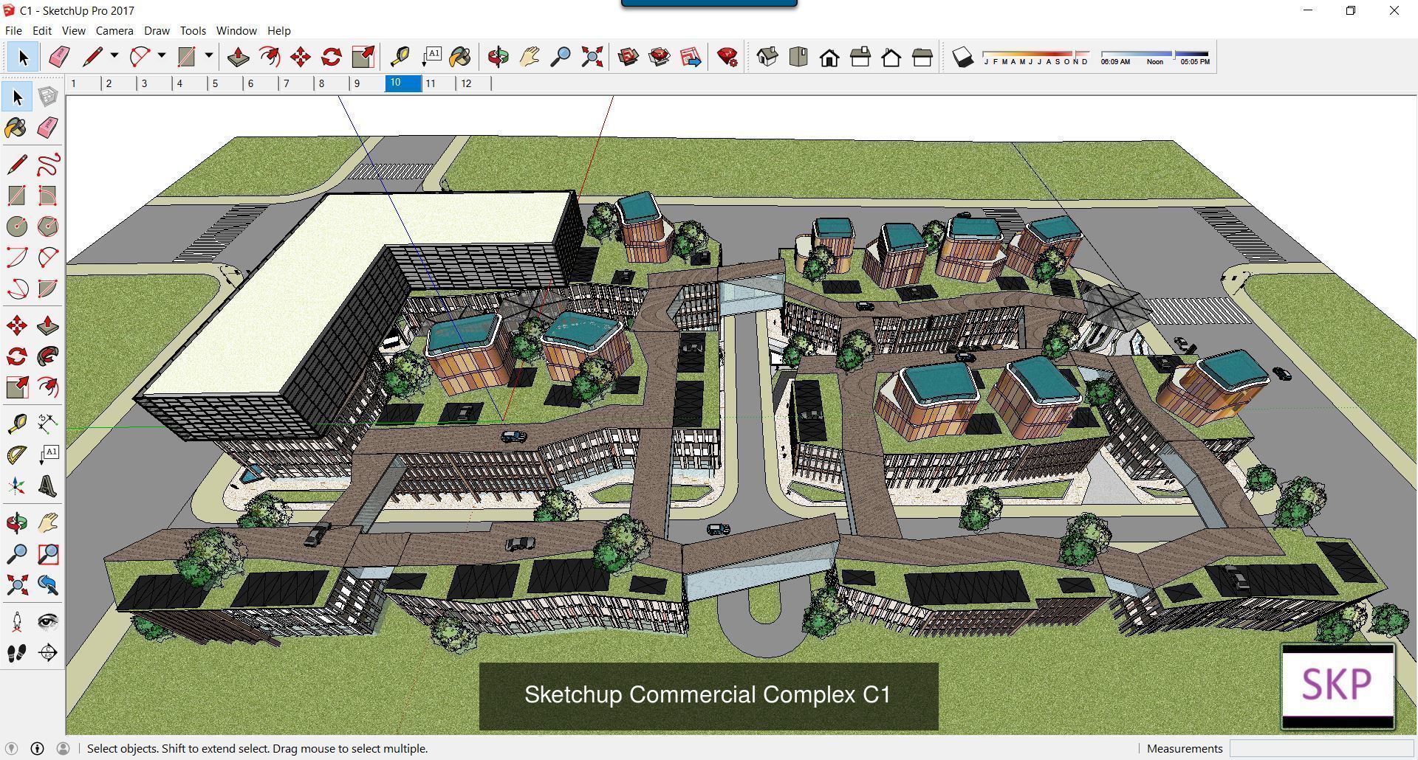Switch to scene tab 11

439,83
